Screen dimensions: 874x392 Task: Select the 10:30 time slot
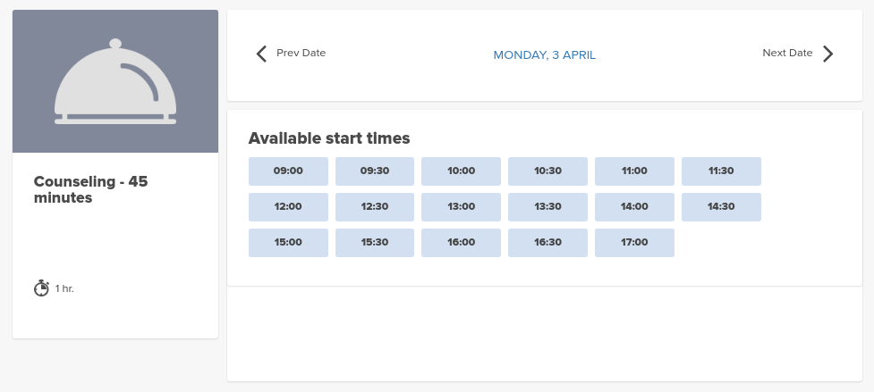[547, 171]
